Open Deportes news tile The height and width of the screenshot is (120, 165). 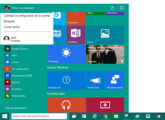(x=105, y=54)
